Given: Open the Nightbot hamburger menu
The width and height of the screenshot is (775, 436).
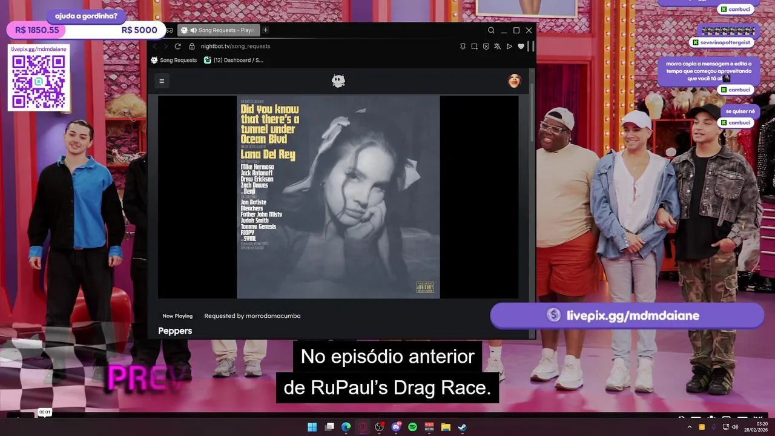Looking at the screenshot, I should [x=162, y=81].
